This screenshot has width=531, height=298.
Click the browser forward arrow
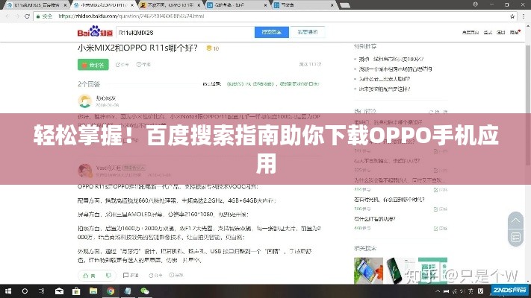tap(17, 16)
